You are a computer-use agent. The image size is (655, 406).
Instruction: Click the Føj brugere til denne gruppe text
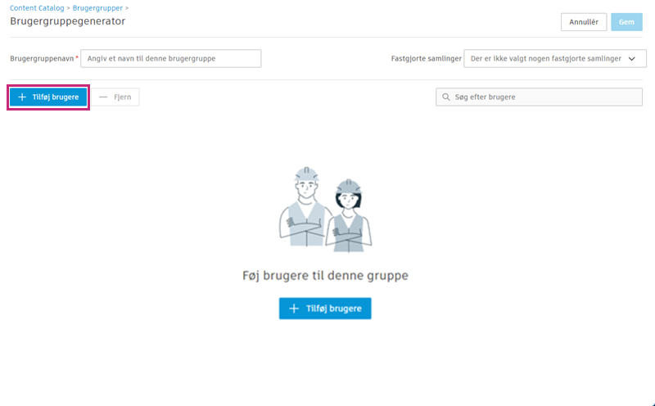[x=325, y=276]
